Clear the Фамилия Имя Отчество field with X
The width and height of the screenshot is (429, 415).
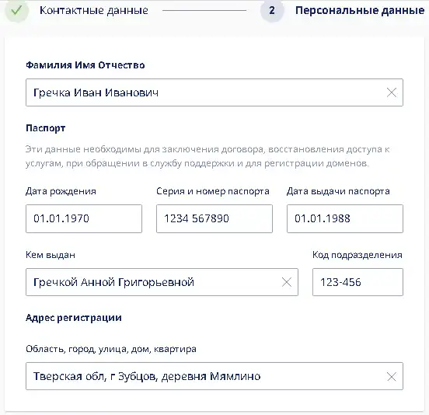tap(392, 92)
